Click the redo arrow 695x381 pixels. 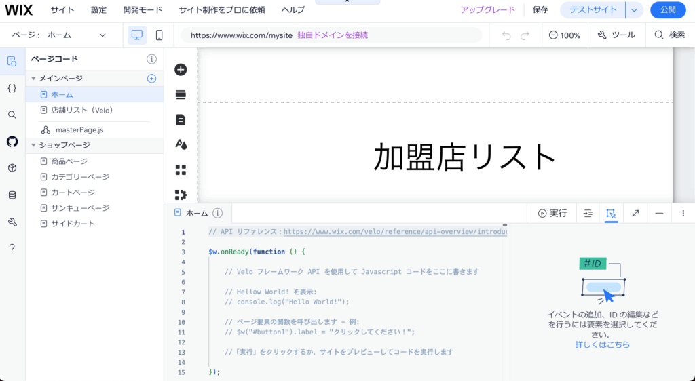tap(525, 35)
